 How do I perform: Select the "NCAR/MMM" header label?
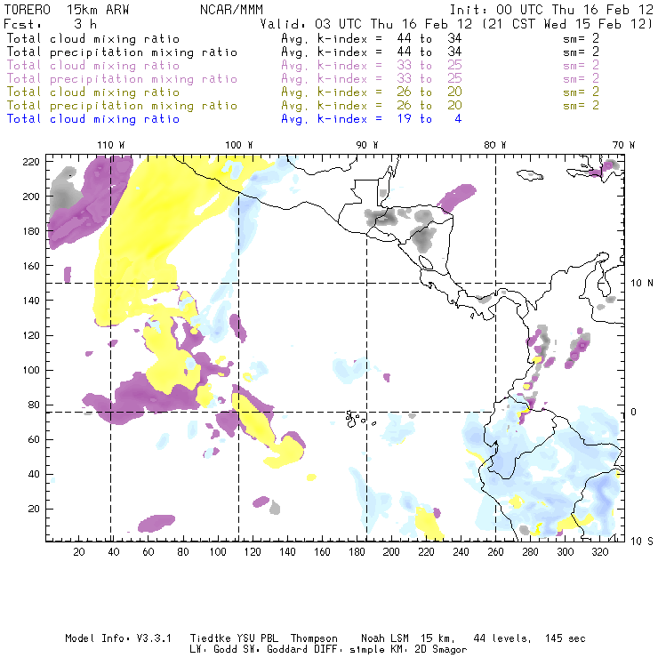[x=232, y=10]
